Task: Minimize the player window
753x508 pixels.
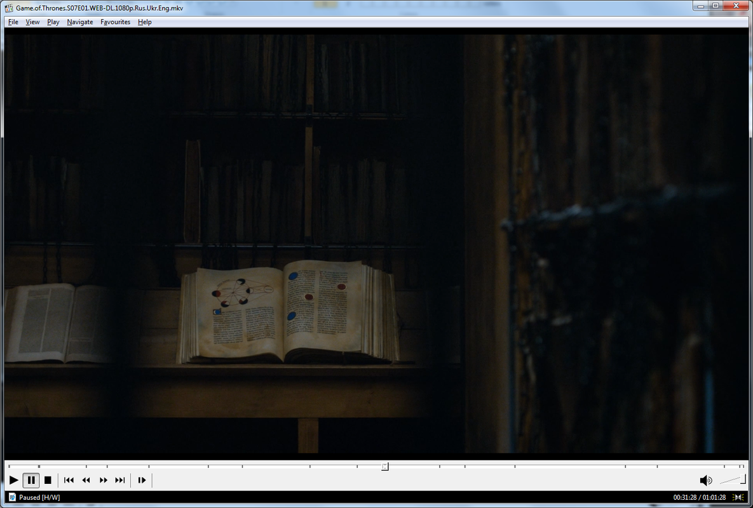Action: tap(701, 6)
